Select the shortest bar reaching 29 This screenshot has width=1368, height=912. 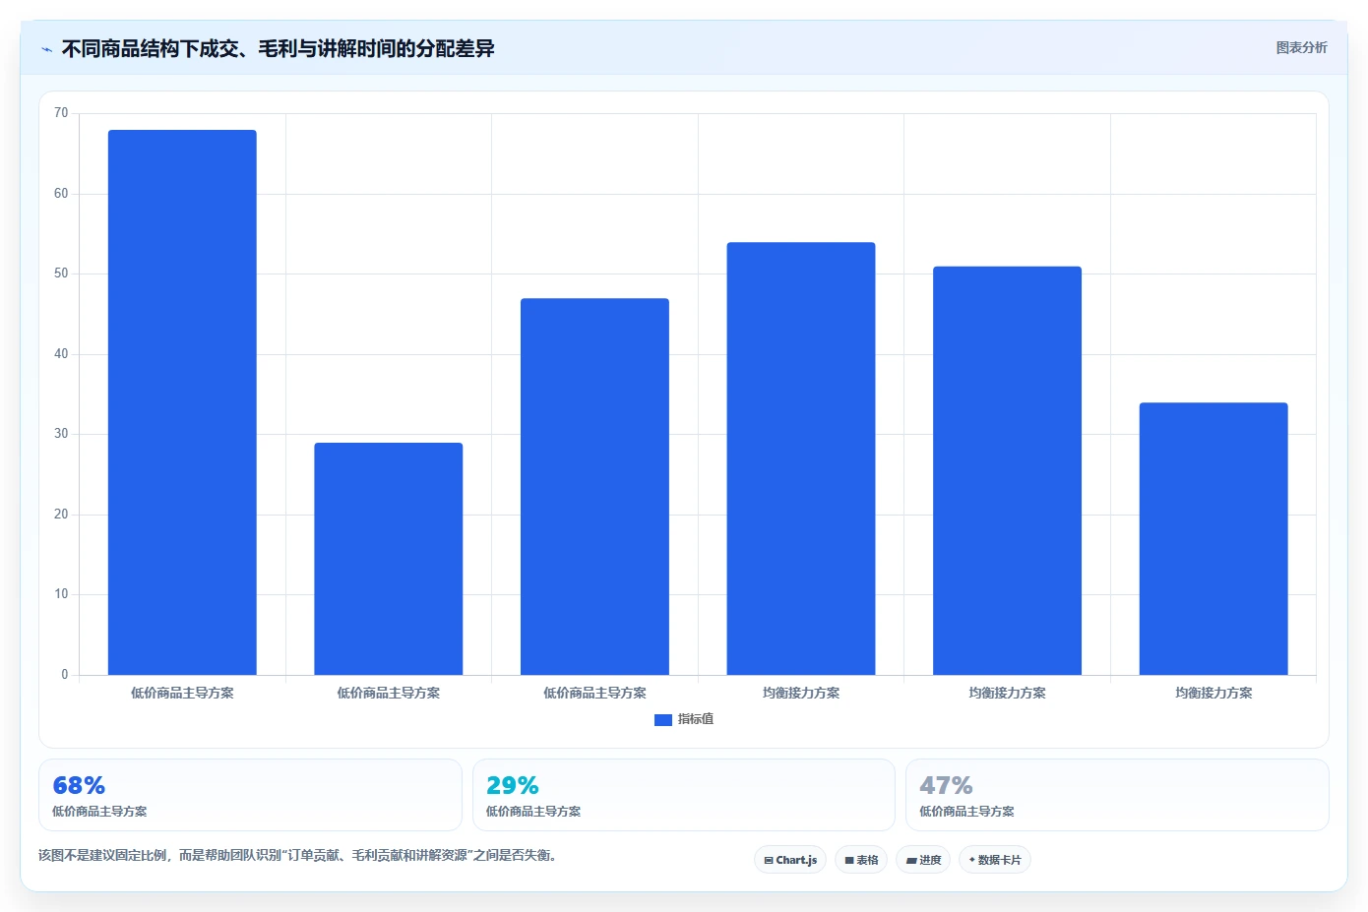coord(389,559)
